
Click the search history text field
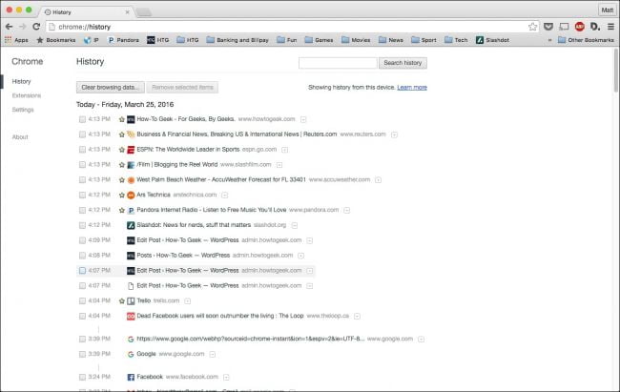tap(338, 63)
